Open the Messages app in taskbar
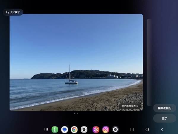 (65, 130)
